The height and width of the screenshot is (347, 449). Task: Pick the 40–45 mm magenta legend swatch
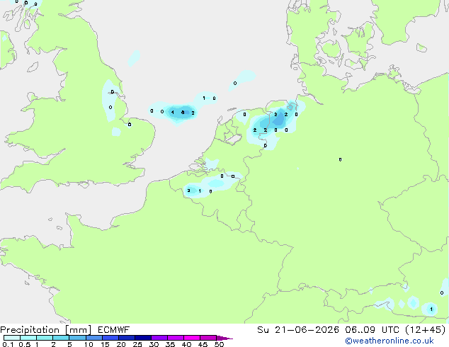(x=192, y=338)
